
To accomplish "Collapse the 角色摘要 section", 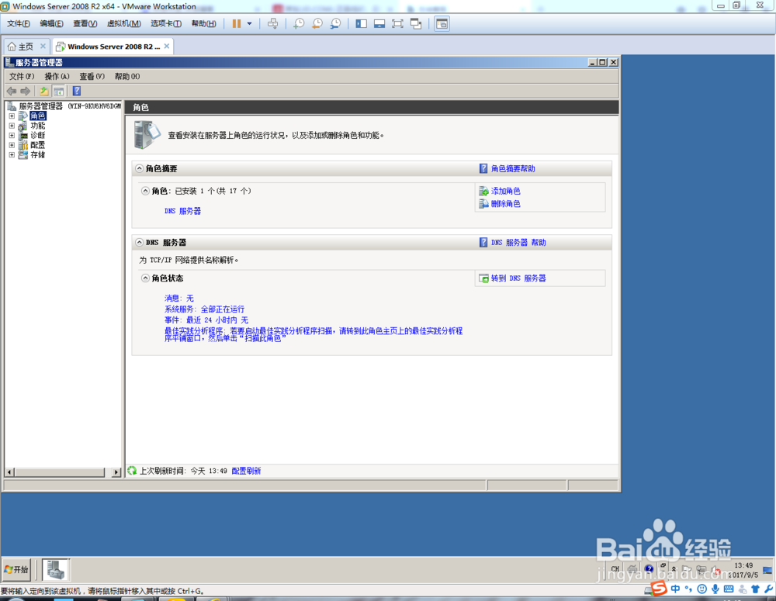I will coord(140,168).
